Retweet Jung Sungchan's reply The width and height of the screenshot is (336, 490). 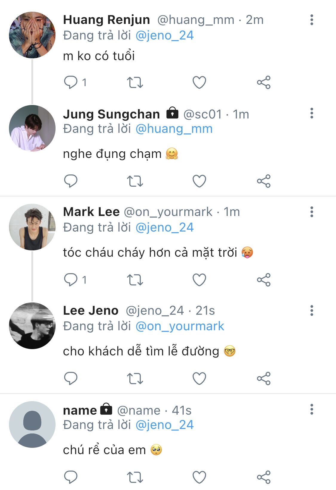[x=135, y=181]
